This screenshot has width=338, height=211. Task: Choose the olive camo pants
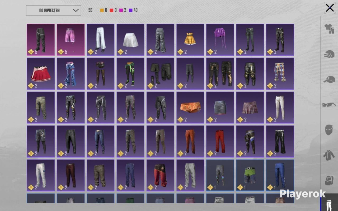[41, 107]
